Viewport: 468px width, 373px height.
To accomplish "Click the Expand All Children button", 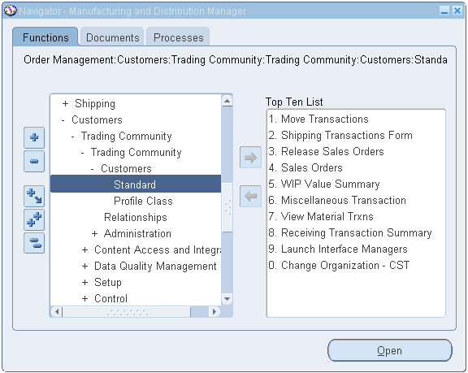I will pos(34,197).
